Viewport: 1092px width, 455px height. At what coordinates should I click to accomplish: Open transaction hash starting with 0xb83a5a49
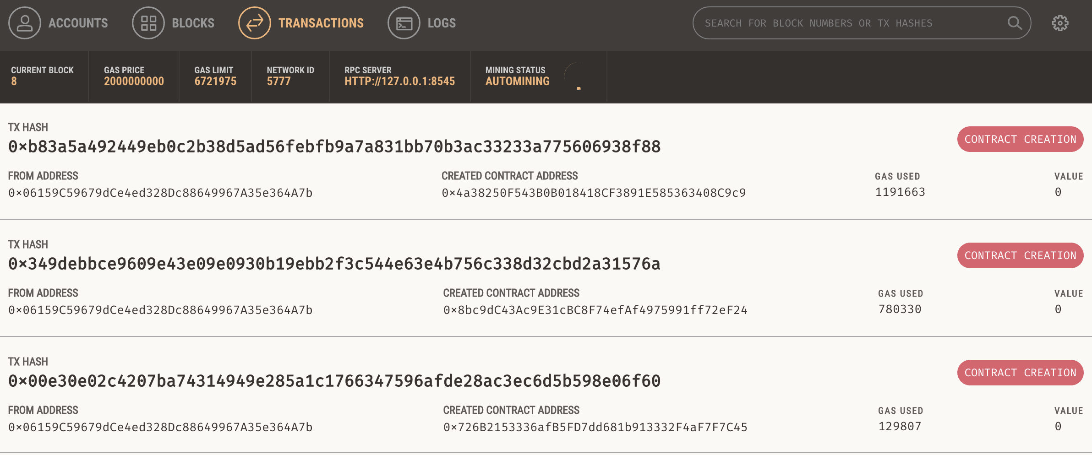334,146
